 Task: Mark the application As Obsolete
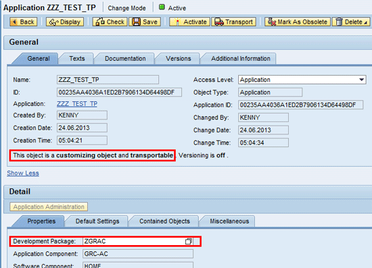[298, 22]
